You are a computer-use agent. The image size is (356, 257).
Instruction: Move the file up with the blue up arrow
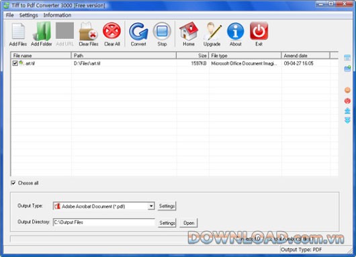tap(347, 111)
